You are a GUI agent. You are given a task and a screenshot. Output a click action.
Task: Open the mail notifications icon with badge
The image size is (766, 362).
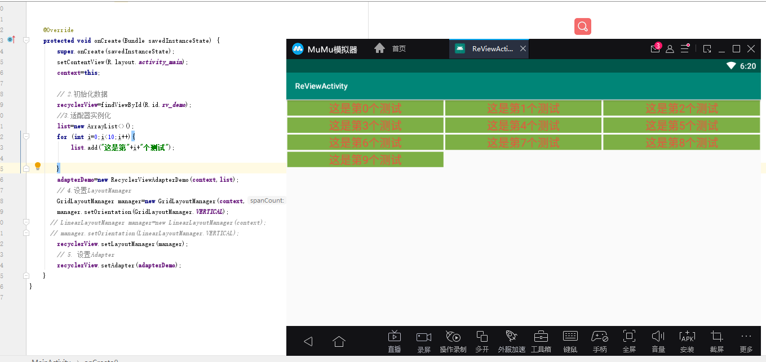click(656, 48)
